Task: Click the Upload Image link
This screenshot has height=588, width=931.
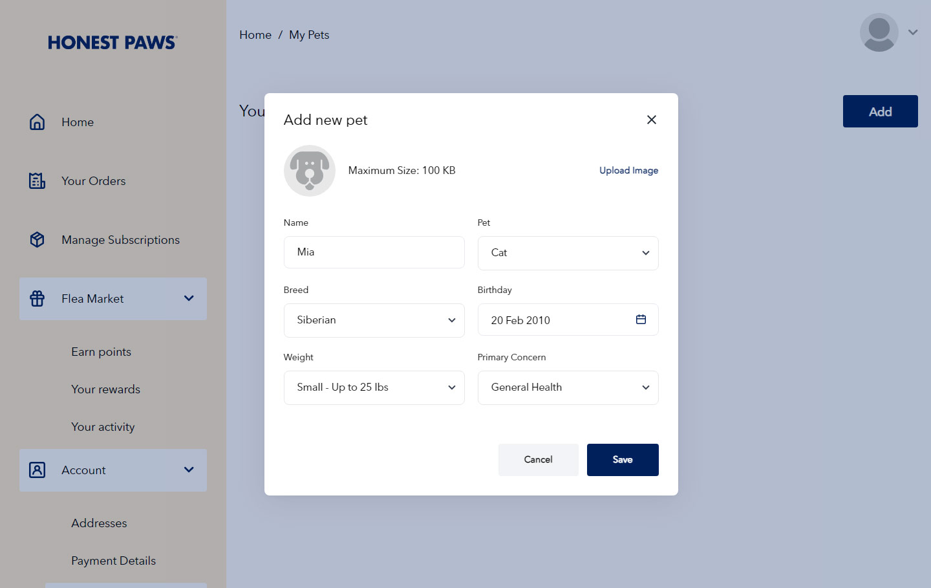Action: 628,171
